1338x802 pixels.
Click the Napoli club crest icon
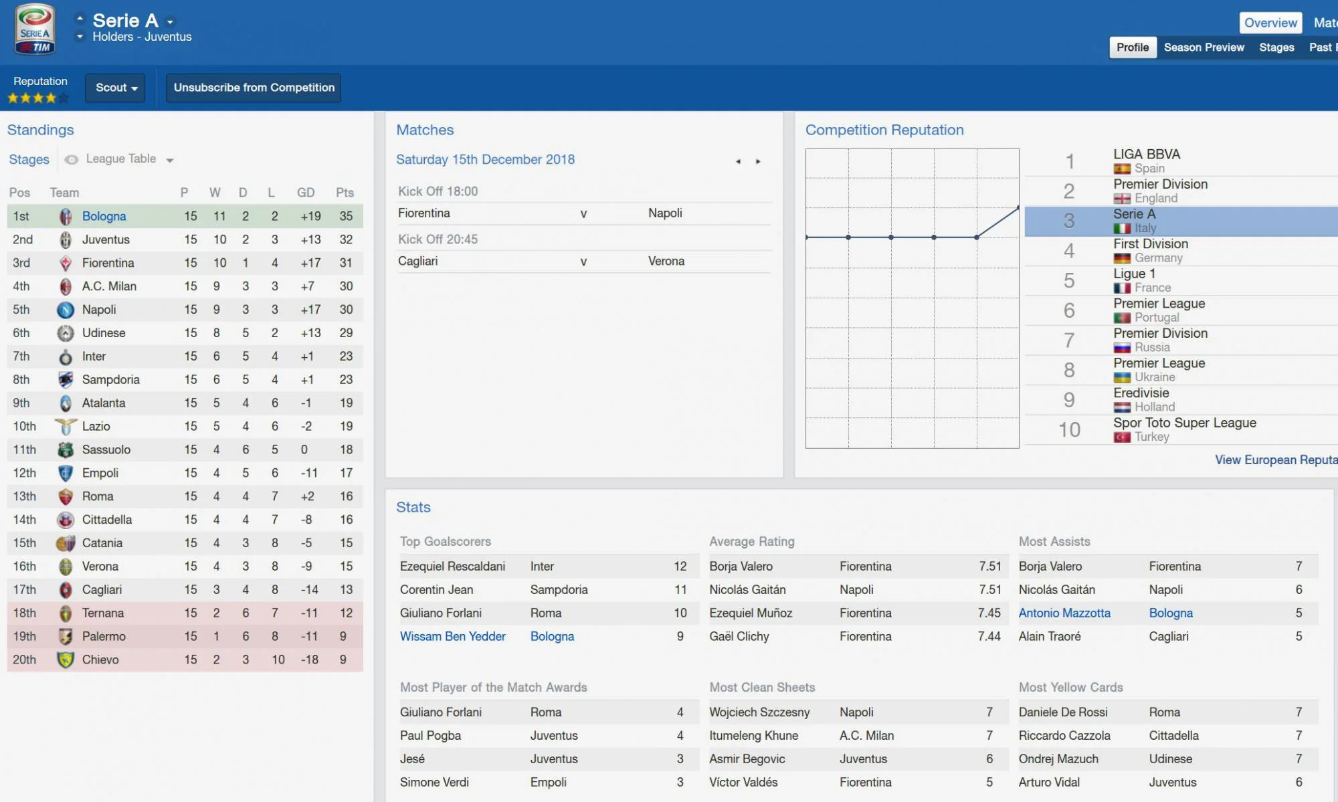[66, 310]
